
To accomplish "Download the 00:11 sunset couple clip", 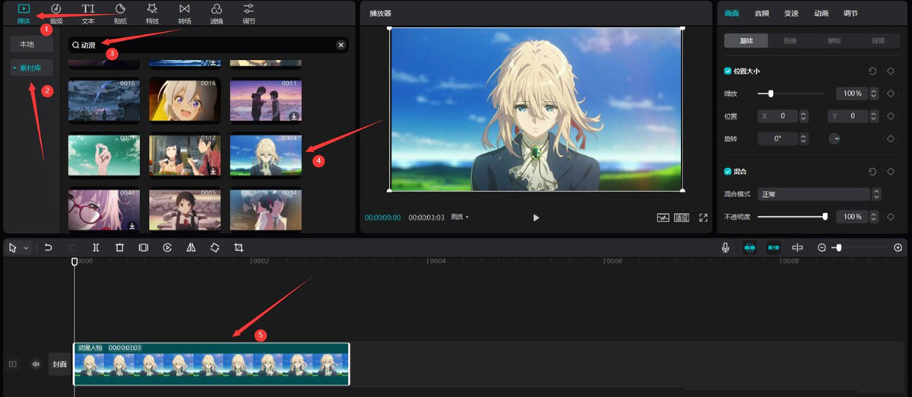I will point(294,116).
